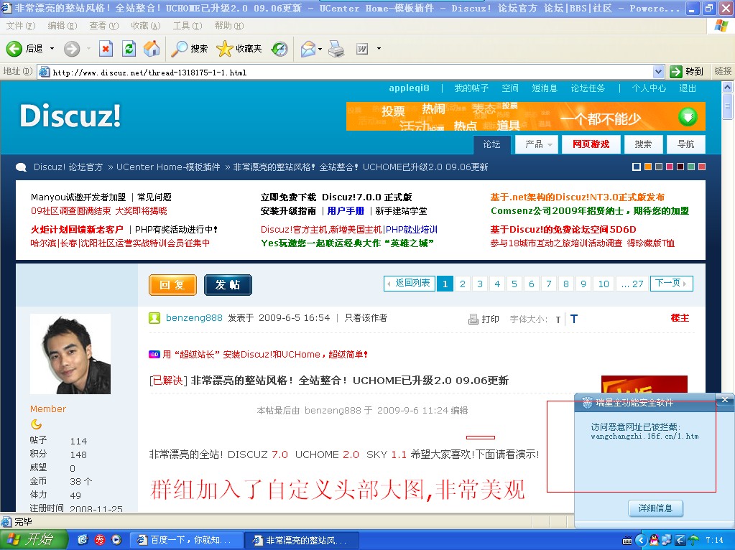Click 转到 Go button beside address bar
The width and height of the screenshot is (735, 550).
[687, 71]
